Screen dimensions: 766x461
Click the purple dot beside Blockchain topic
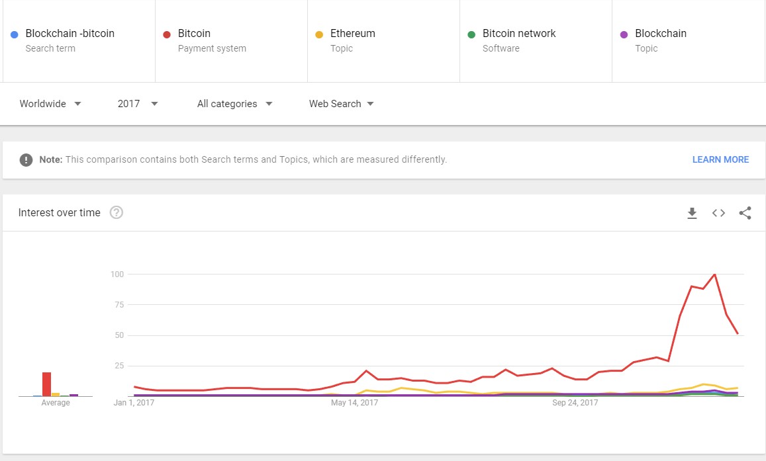pos(624,34)
